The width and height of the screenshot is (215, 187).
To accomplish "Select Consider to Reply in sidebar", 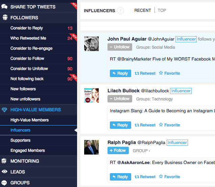I will pos(39,28).
